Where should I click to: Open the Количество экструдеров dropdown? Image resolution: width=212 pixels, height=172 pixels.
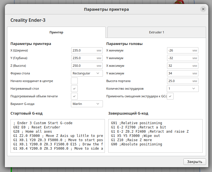183,89
